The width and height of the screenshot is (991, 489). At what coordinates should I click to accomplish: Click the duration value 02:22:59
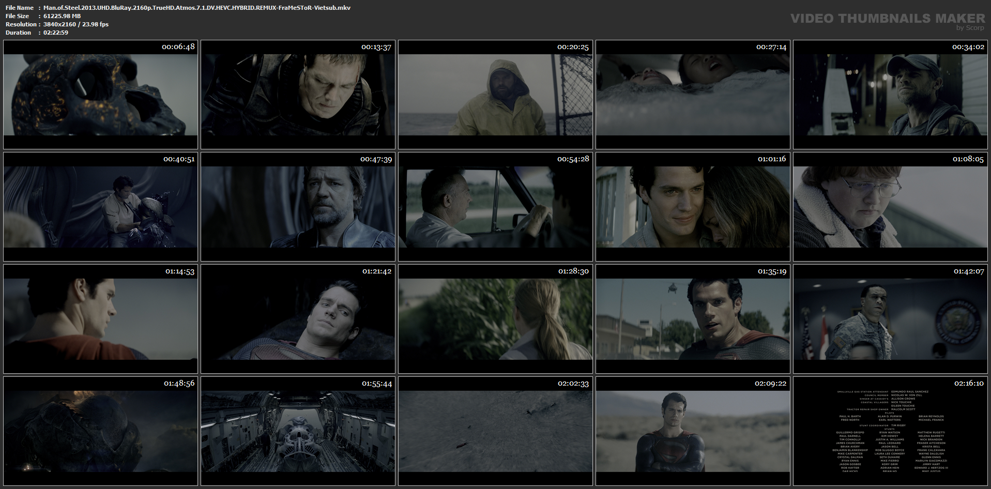click(56, 33)
